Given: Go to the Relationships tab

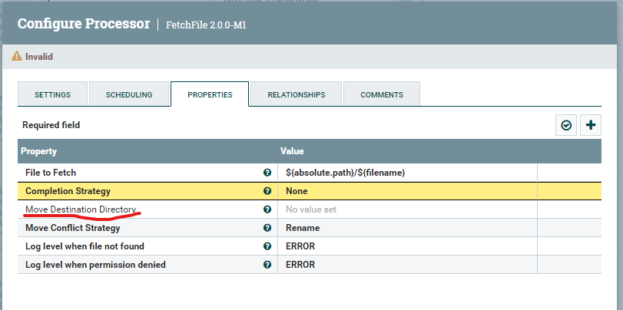Looking at the screenshot, I should click(296, 95).
